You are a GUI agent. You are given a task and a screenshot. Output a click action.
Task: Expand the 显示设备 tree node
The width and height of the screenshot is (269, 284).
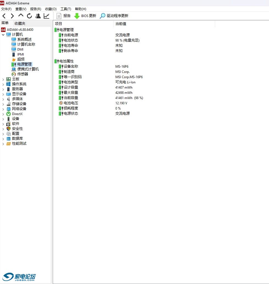tap(3, 94)
